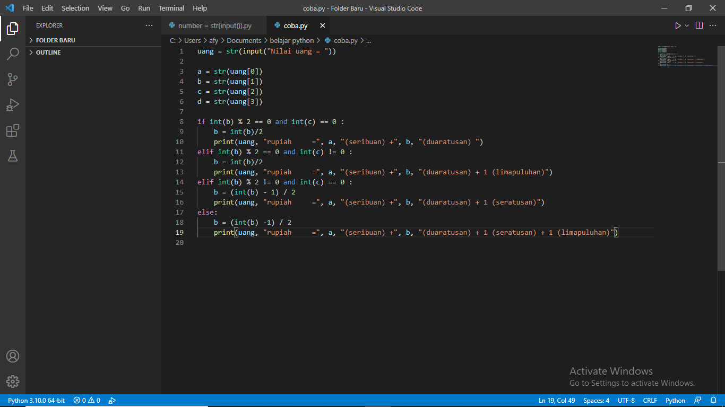Viewport: 725px width, 407px height.
Task: Switch to 'number = str(input()).py' tab
Action: [214, 25]
